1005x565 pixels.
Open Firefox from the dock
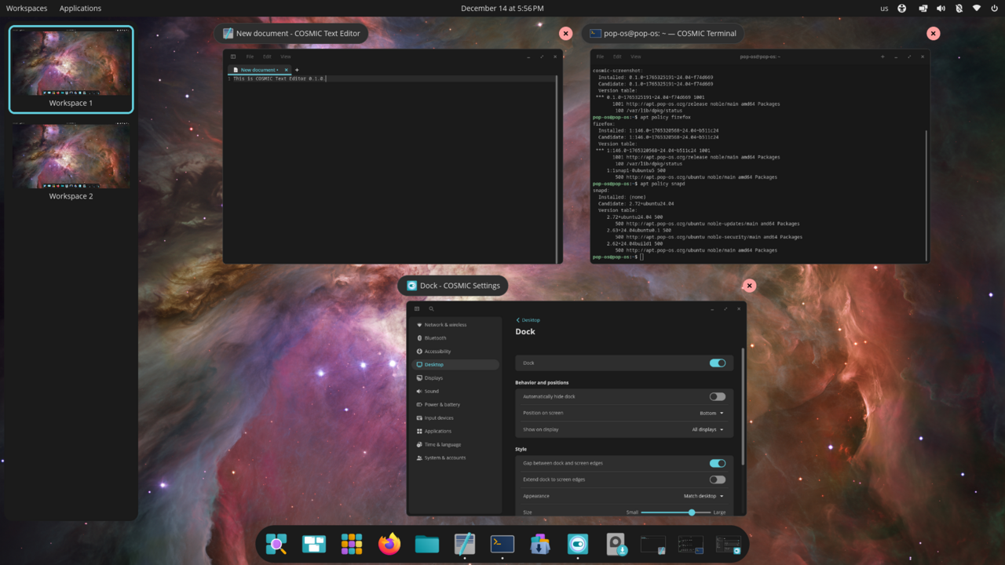coord(389,544)
